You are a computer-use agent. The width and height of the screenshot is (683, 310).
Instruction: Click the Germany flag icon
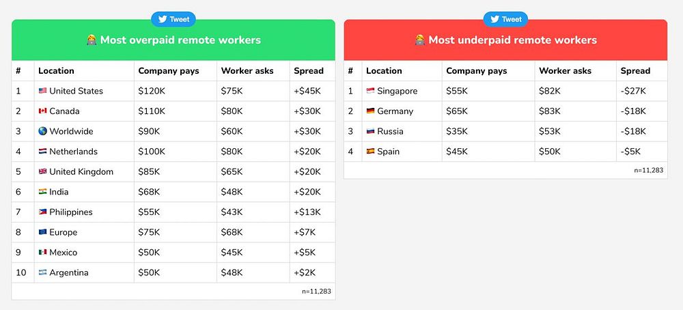click(370, 111)
